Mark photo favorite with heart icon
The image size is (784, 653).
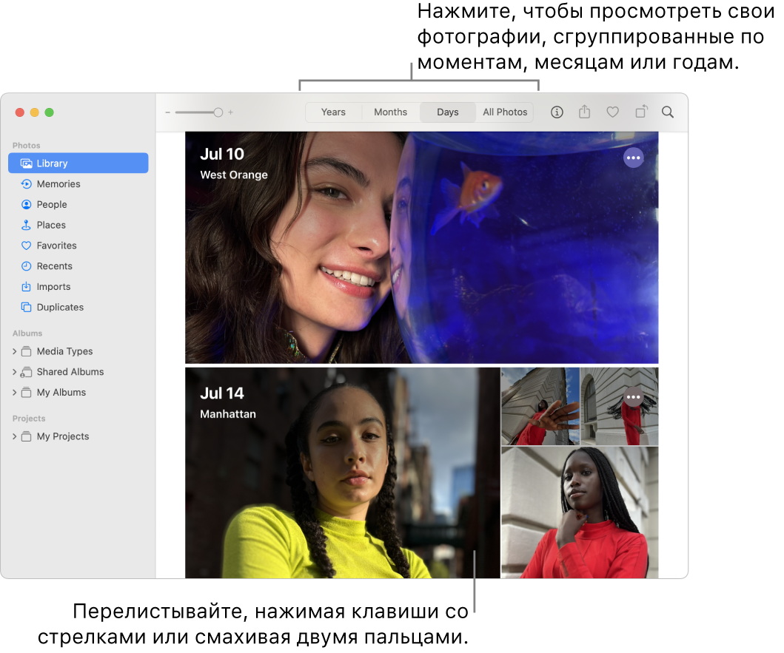pos(612,112)
